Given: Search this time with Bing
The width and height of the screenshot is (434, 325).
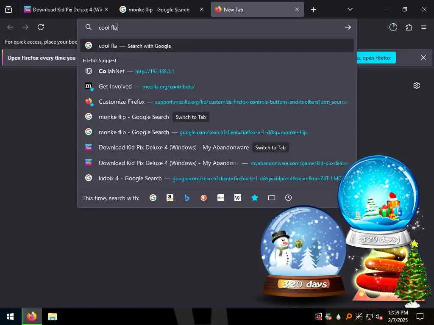Looking at the screenshot, I should click(x=187, y=198).
